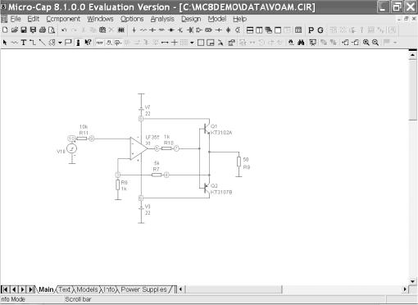
Task: Jump to last page tab arrow
Action: pos(31,289)
